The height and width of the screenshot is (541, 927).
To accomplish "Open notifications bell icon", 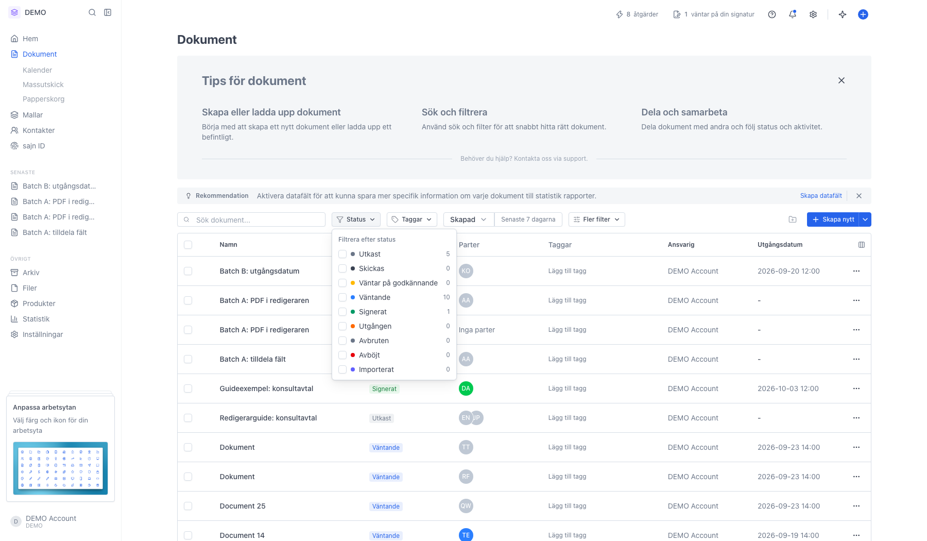I will 793,14.
